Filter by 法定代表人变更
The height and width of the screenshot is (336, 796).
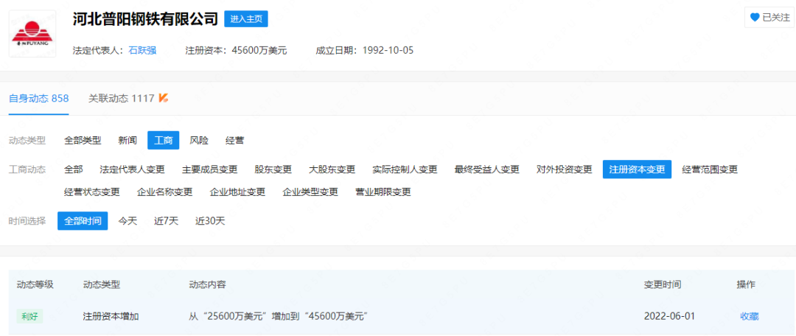click(132, 169)
